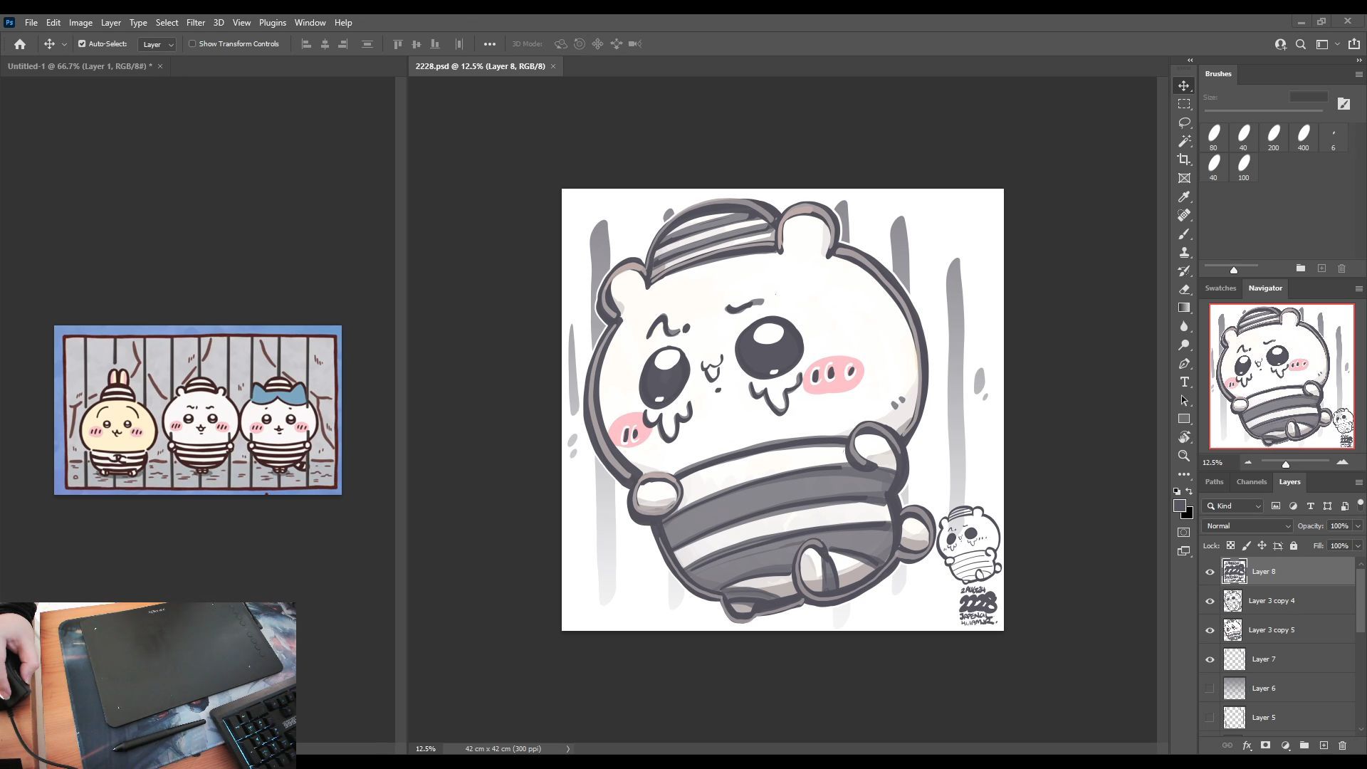This screenshot has width=1367, height=769.
Task: Expand the Opacity value dropdown arrow
Action: (1358, 526)
